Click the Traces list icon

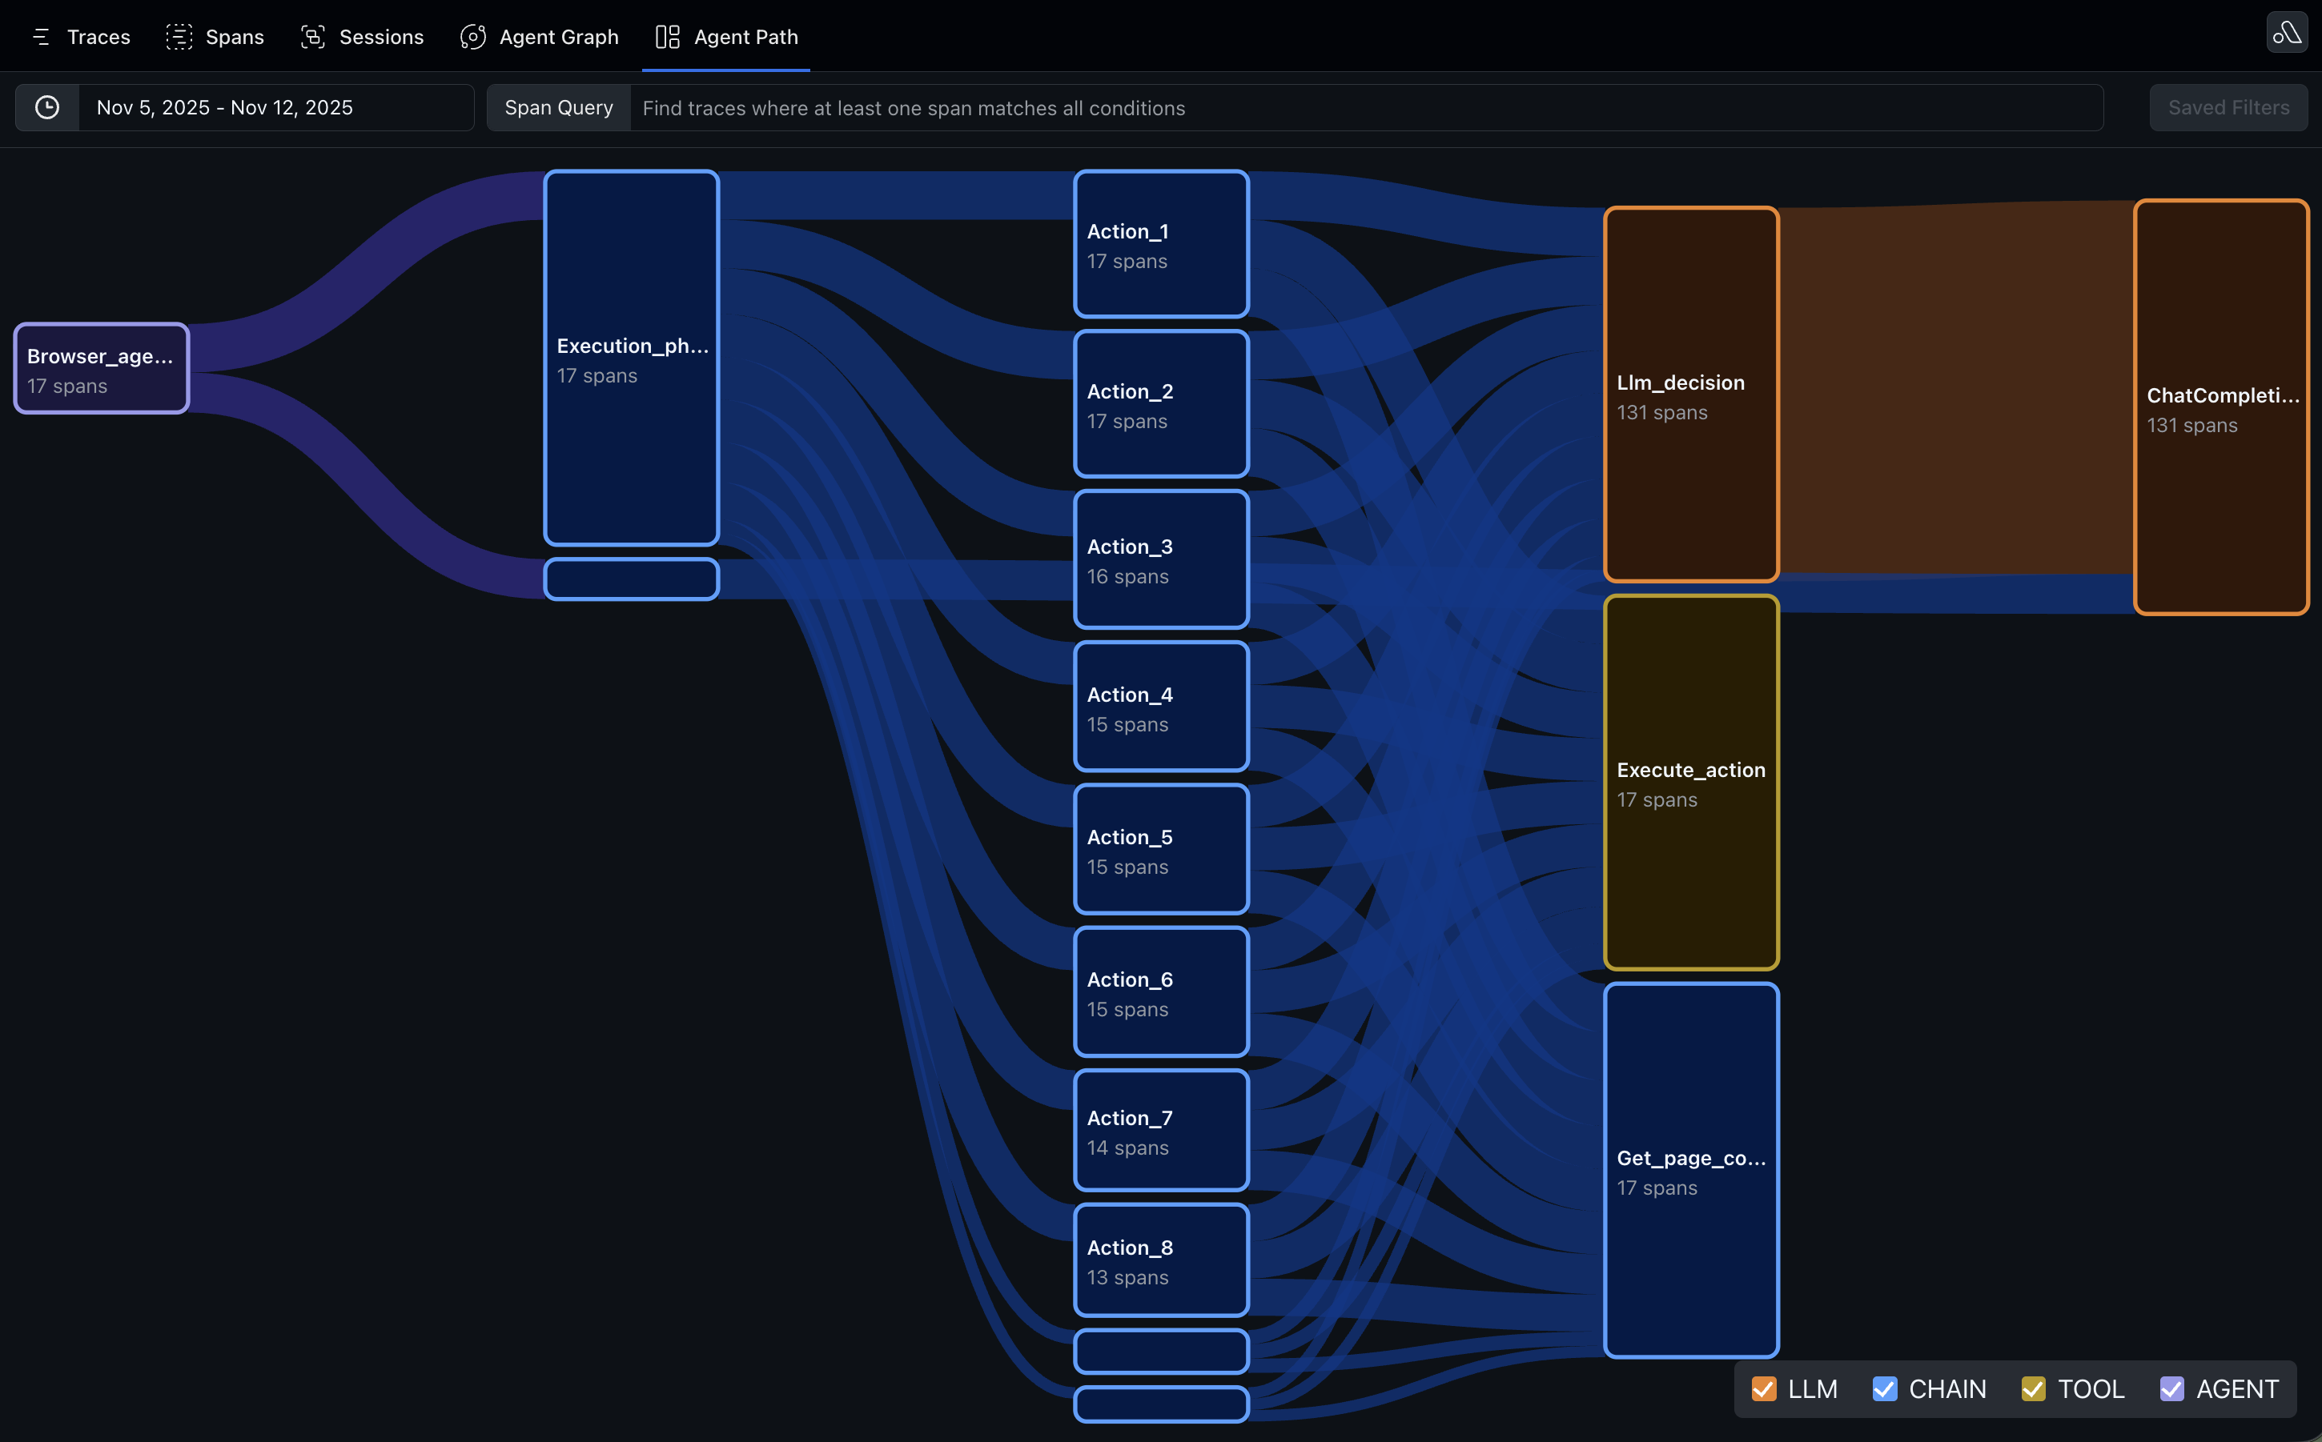[41, 37]
